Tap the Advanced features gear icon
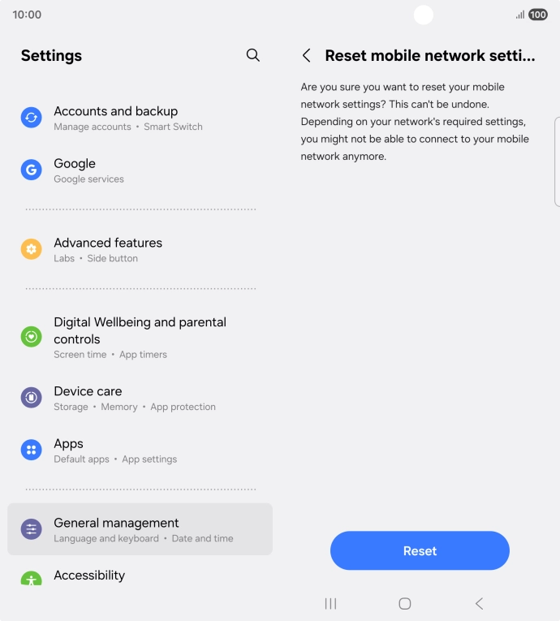This screenshot has width=560, height=621. click(32, 249)
